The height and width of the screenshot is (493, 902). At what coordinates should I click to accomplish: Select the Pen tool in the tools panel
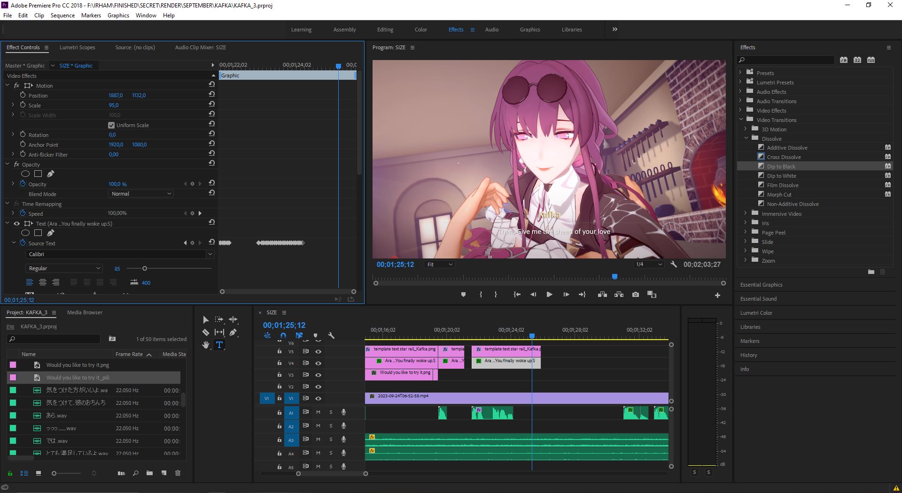click(233, 332)
